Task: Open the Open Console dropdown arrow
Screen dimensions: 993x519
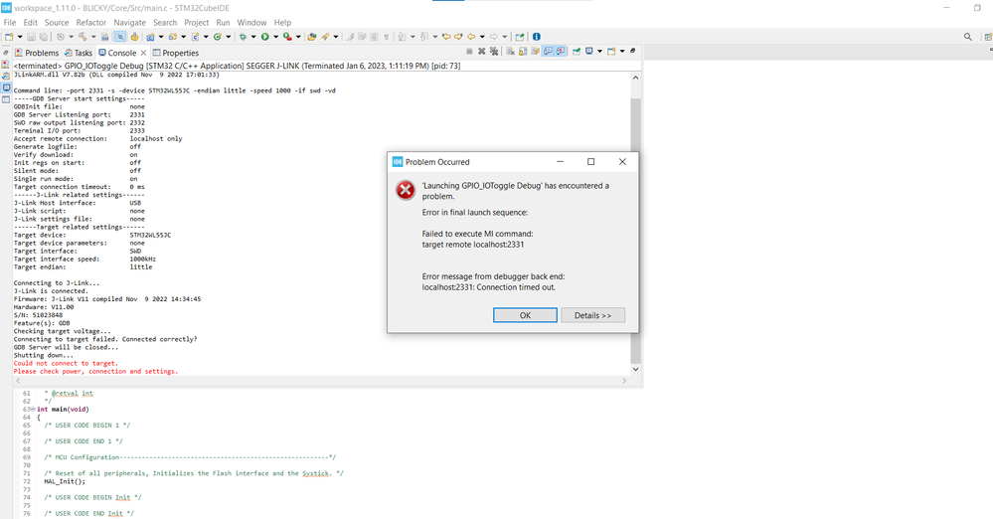Action: [622, 52]
